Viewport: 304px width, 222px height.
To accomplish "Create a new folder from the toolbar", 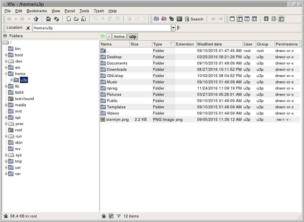I will pyautogui.click(x=76, y=19).
